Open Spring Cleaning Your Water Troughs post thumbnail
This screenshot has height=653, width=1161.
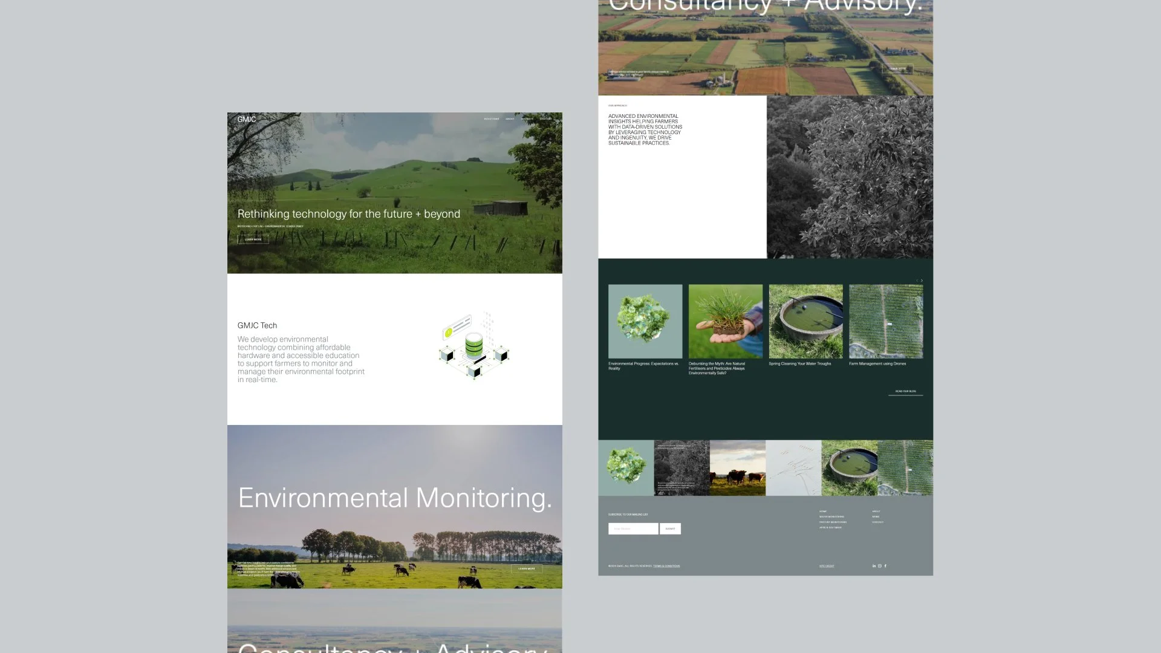805,321
